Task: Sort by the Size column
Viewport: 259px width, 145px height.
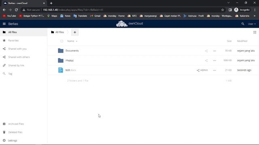Action: [229, 41]
